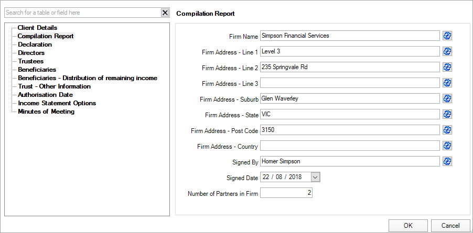Click refresh icon beside Firm Name field
Viewport: 473px width, 233px height.
coord(447,36)
